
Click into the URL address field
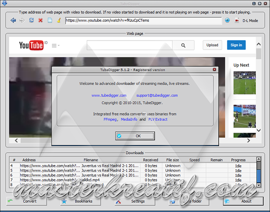[143, 21]
